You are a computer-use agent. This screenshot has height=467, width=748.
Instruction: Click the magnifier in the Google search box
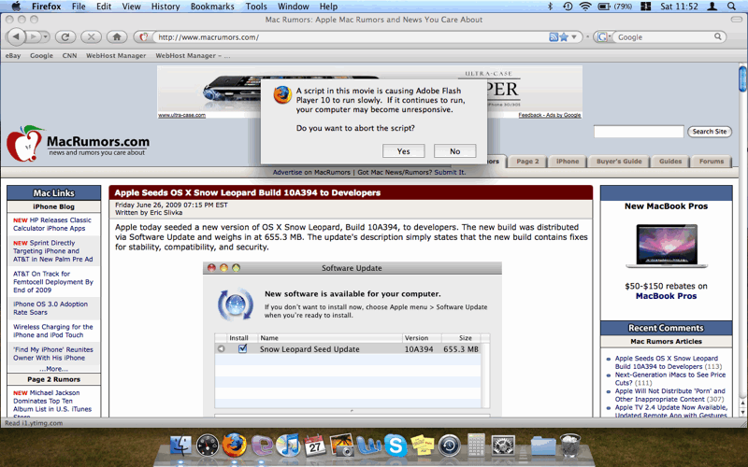717,36
